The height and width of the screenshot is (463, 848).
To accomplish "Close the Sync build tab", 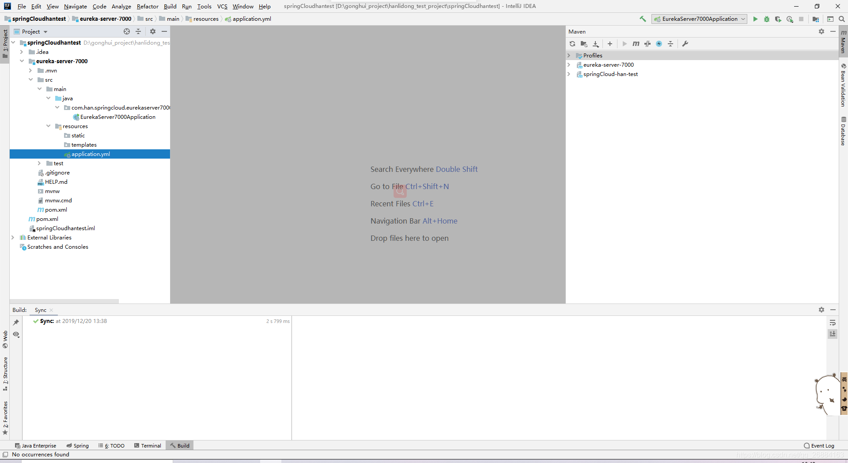I will pos(51,310).
